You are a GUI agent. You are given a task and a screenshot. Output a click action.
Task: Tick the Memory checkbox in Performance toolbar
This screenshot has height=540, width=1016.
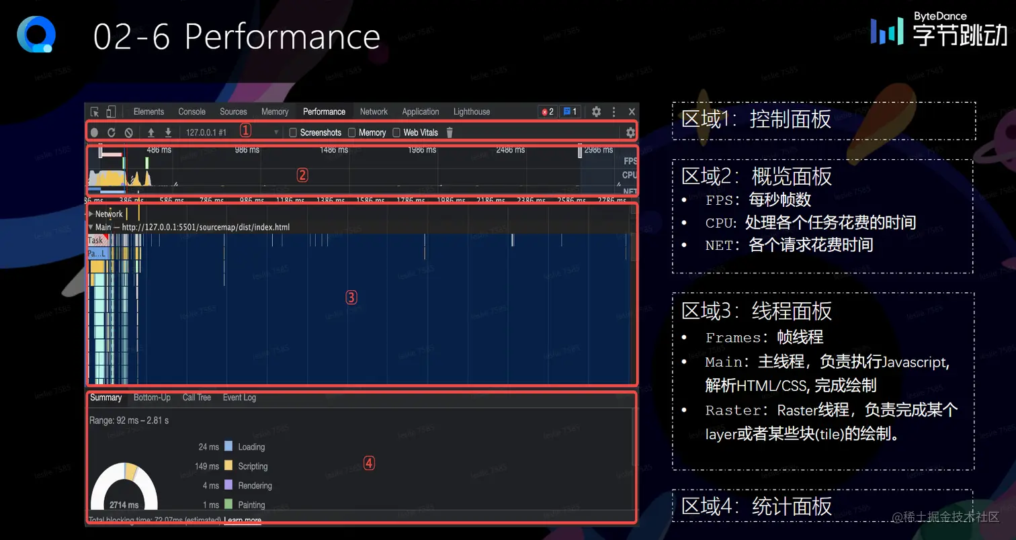pos(351,133)
